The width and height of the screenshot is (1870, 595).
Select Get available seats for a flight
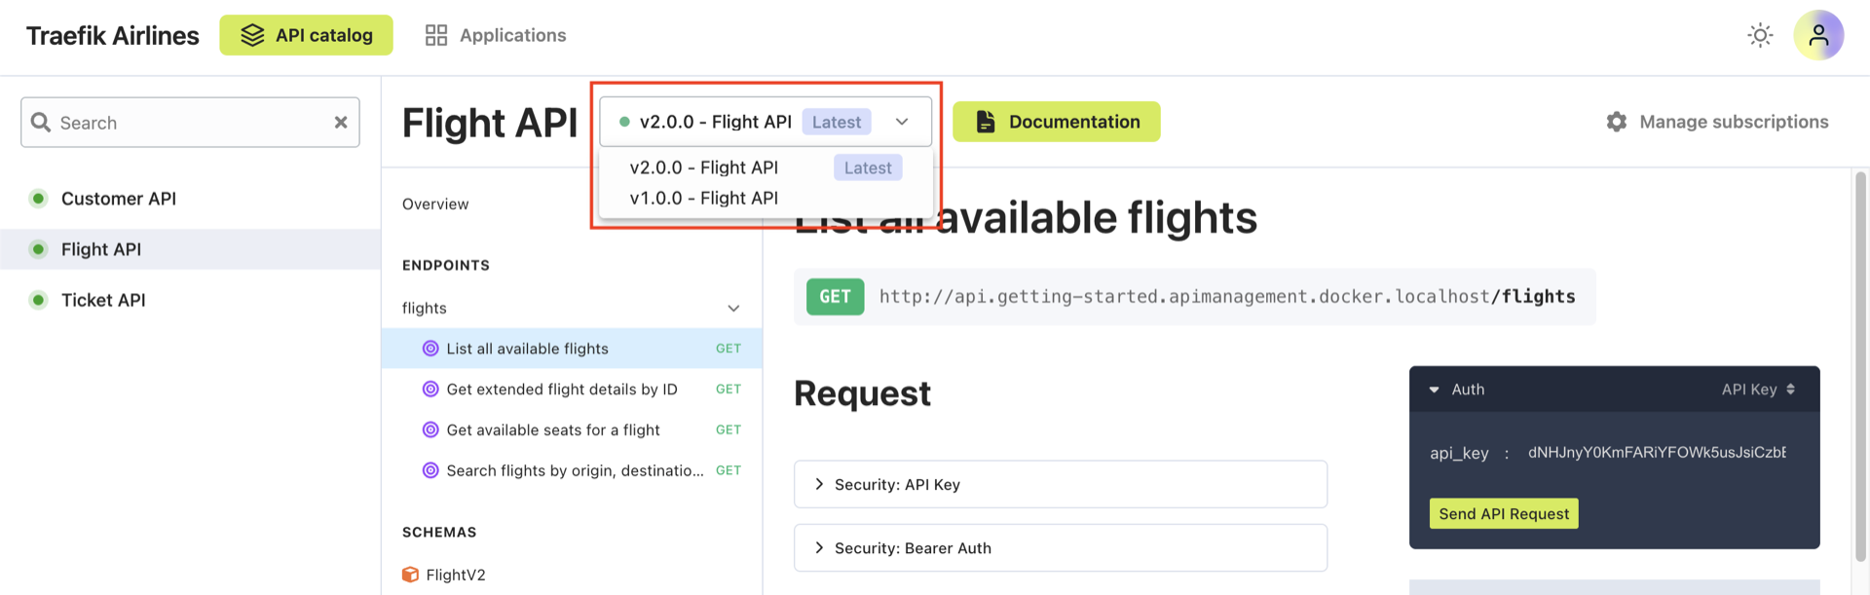(572, 429)
